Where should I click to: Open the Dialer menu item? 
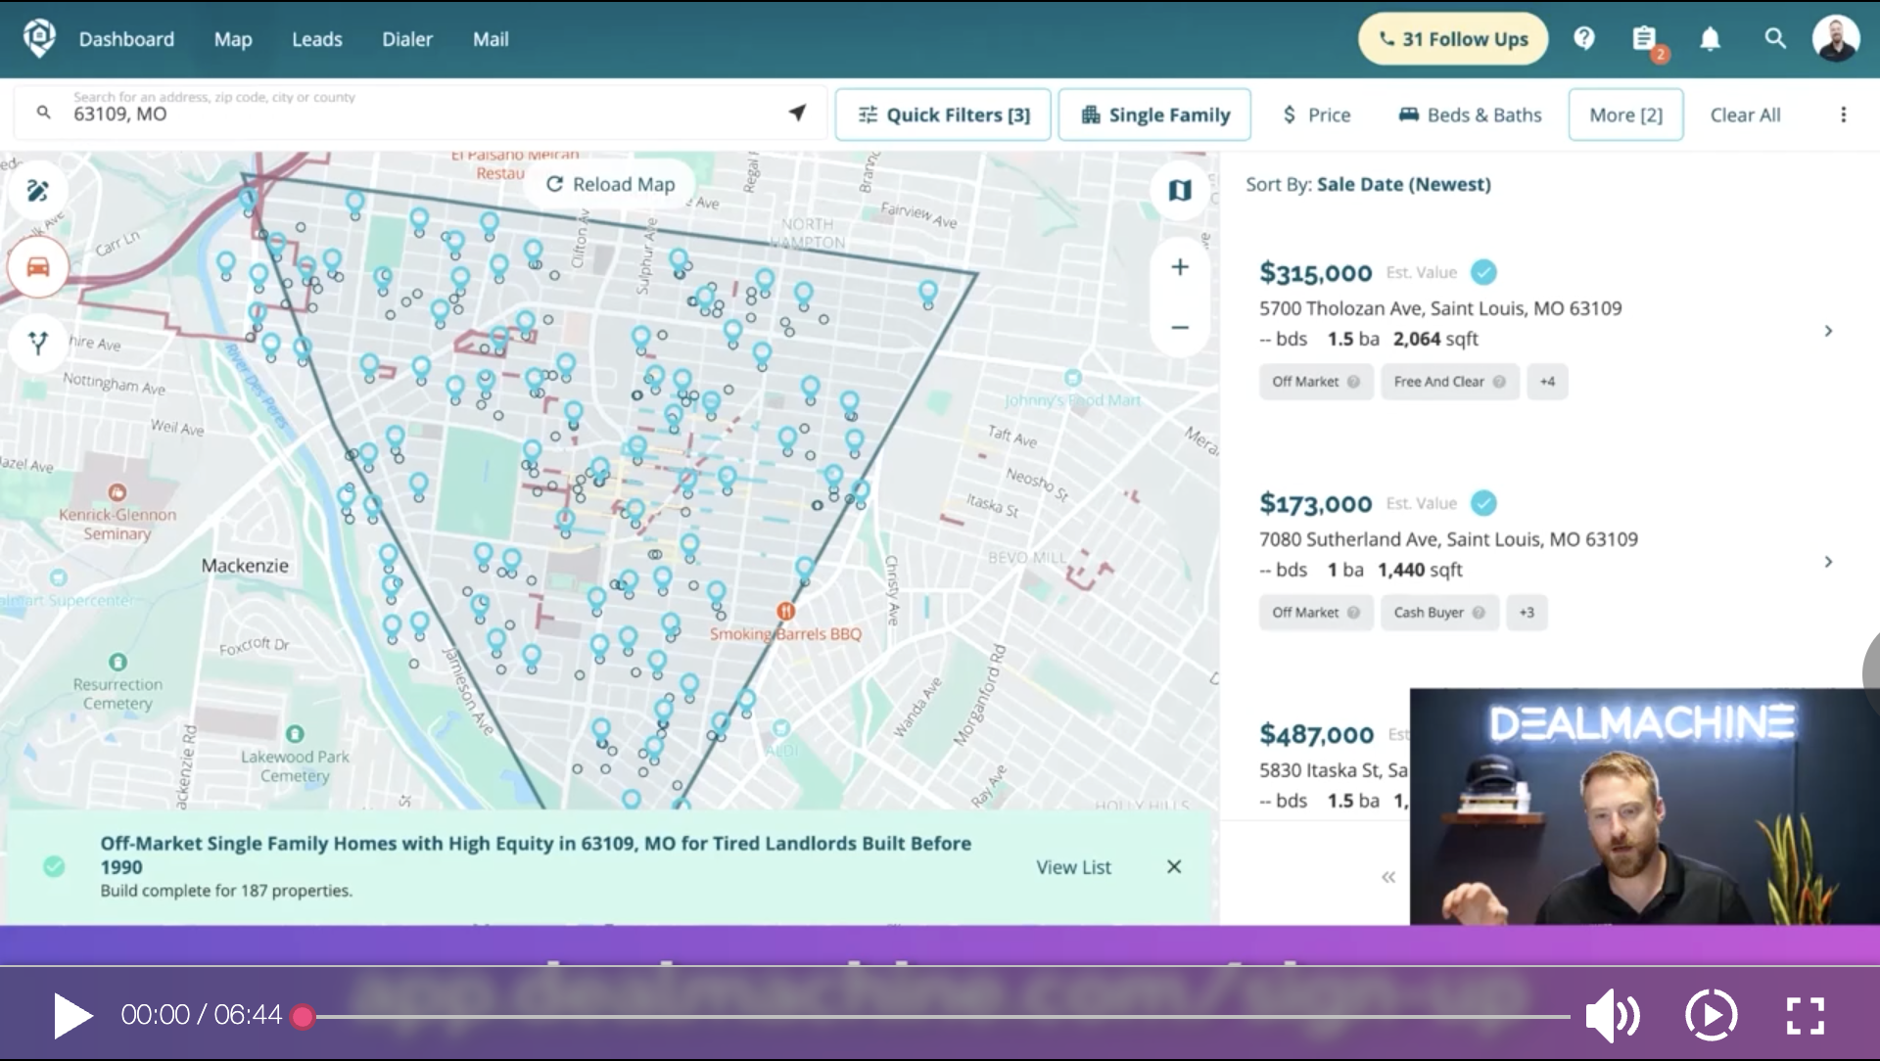tap(406, 39)
